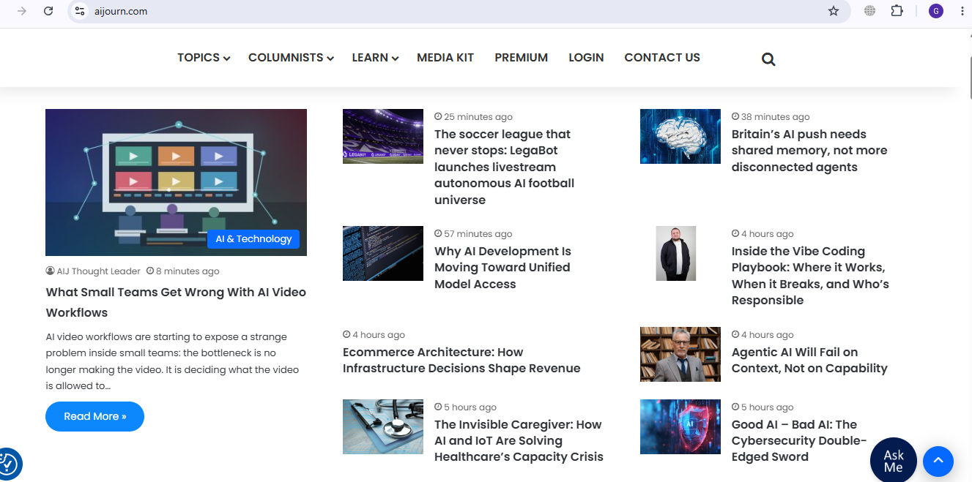Open site search with the magnifier icon

768,59
